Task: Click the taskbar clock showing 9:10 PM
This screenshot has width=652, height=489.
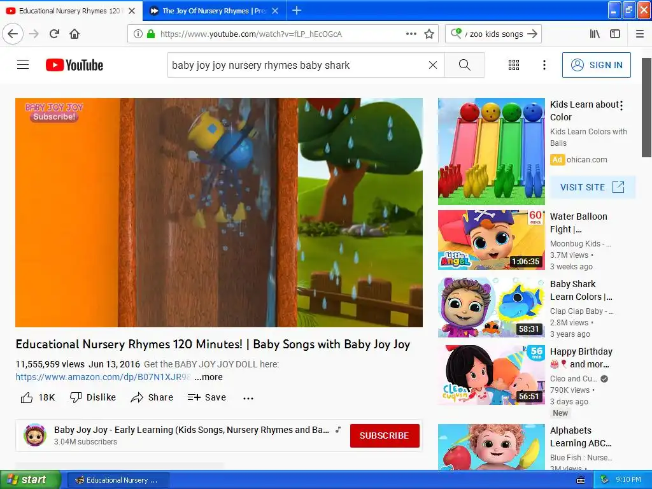Action: tap(628, 479)
